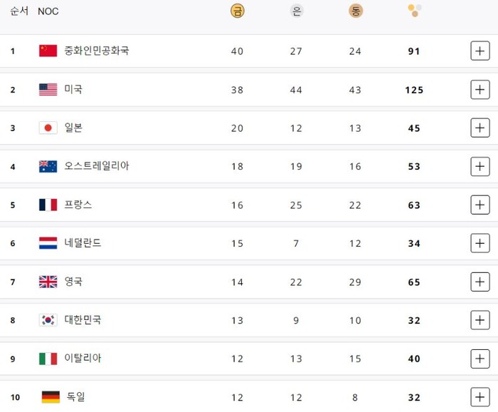Click the gold medal column icon

[237, 11]
